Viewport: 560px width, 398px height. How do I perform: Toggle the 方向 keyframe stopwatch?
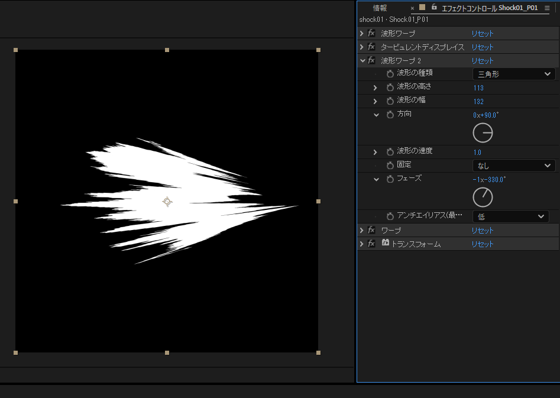pyautogui.click(x=390, y=115)
